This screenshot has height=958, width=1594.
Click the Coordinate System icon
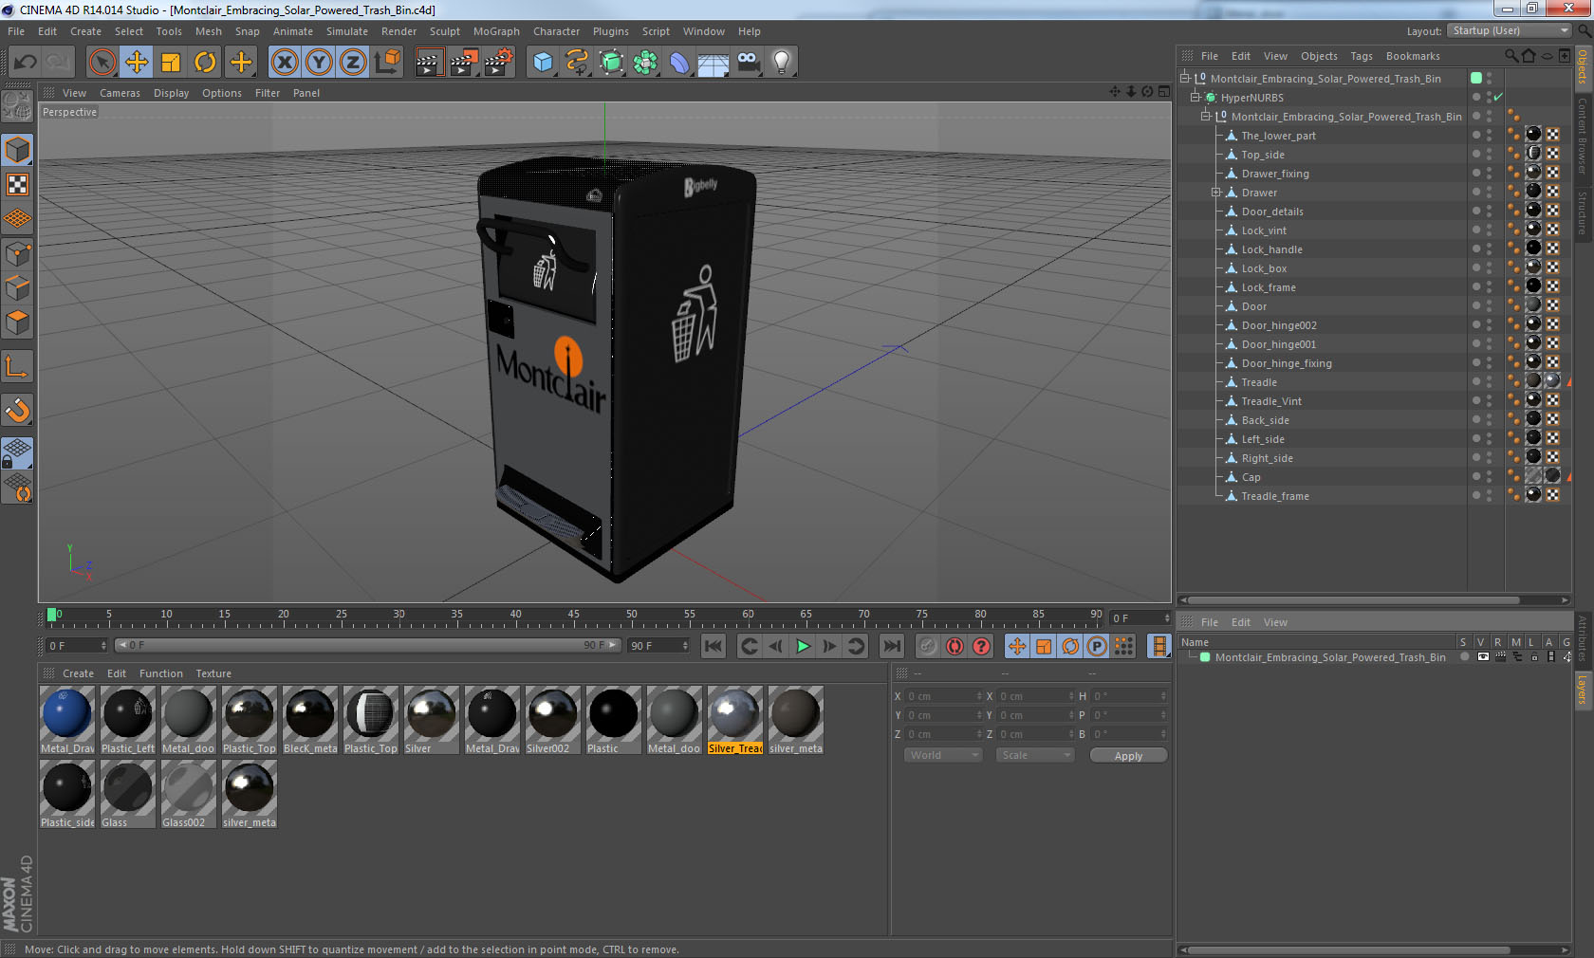(387, 63)
